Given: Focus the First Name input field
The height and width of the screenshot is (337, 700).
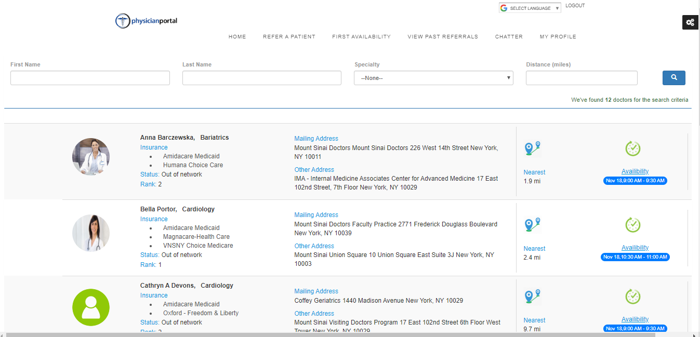Looking at the screenshot, I should (x=90, y=78).
